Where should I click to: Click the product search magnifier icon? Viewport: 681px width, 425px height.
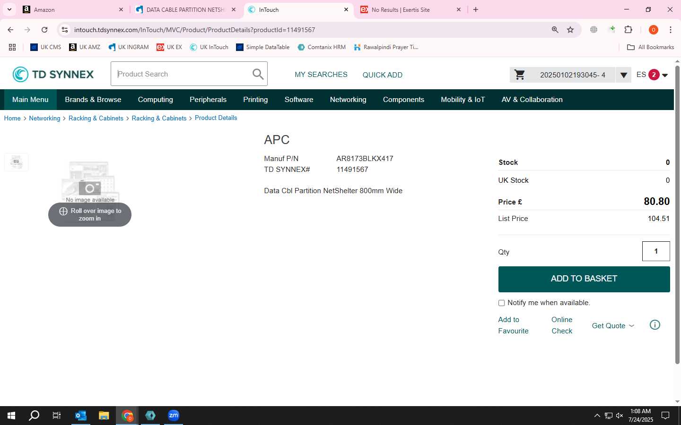pyautogui.click(x=258, y=74)
